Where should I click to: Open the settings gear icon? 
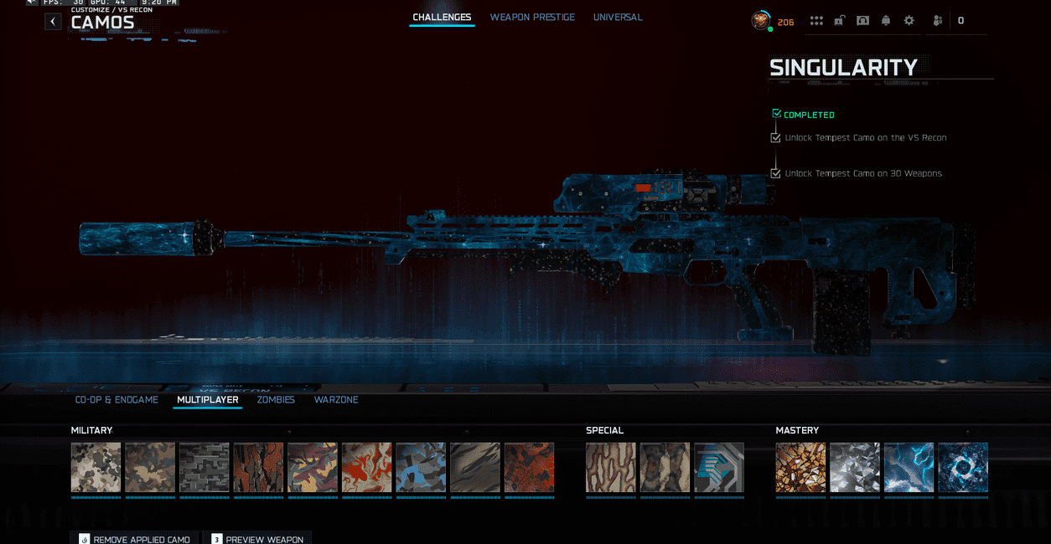[x=909, y=21]
